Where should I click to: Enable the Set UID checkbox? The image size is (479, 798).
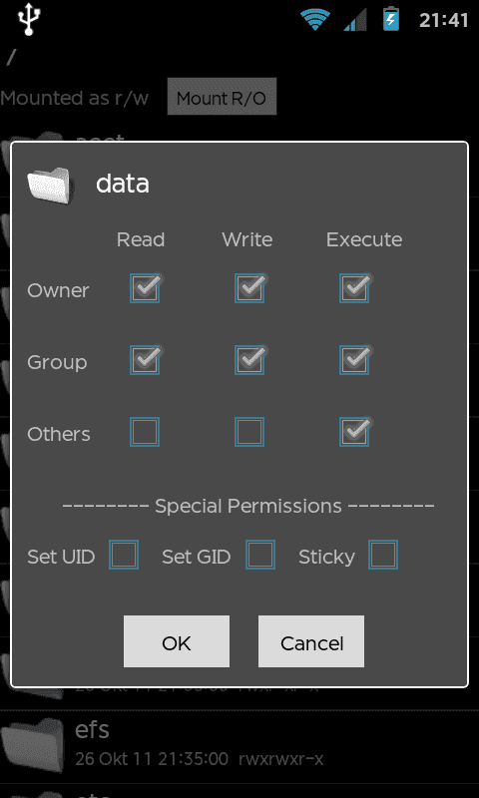(124, 555)
